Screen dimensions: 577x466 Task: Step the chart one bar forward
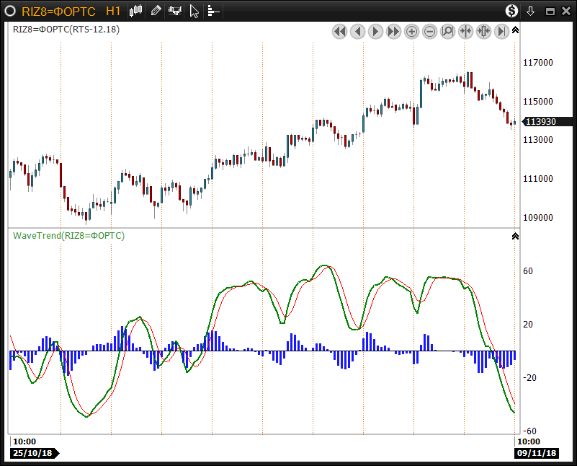pos(375,32)
